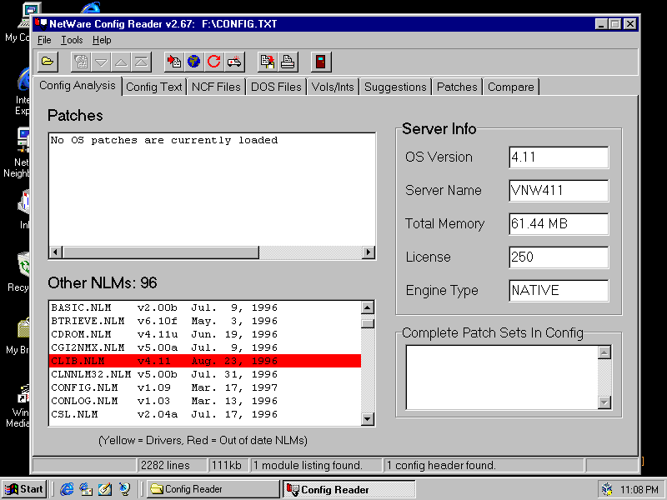
Task: Click the red arrow document toolbar icon
Action: [x=174, y=62]
